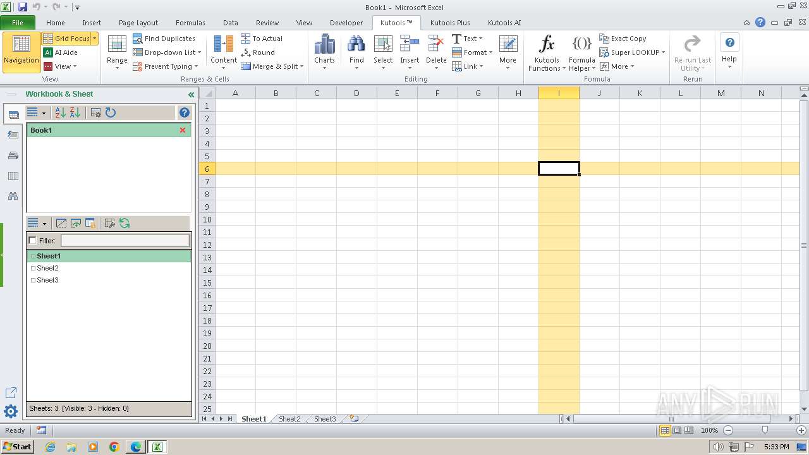Open the View dropdown in Kutools ribbon
The width and height of the screenshot is (809, 455).
click(x=61, y=66)
